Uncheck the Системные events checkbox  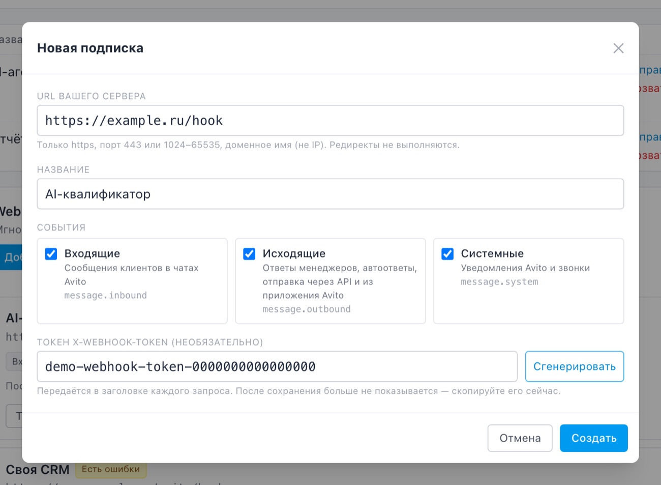tap(447, 254)
